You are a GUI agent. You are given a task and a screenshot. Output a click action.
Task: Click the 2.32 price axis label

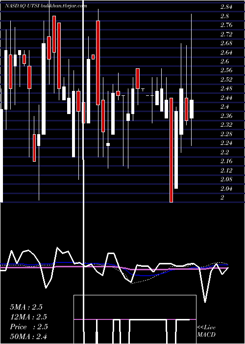point(226,125)
